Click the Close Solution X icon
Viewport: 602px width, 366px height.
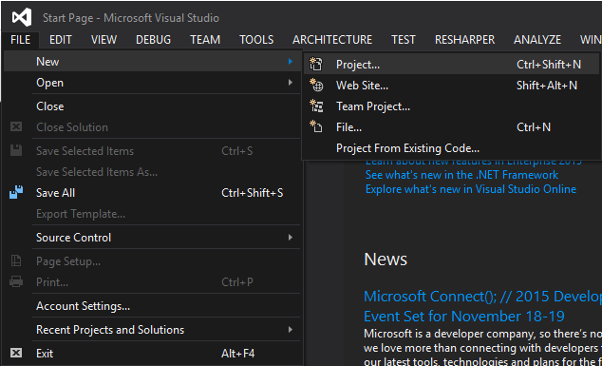coord(16,126)
